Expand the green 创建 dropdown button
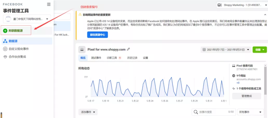Screen dimensions: 268x118 click(260, 50)
